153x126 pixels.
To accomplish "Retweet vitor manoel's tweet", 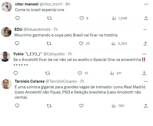I will pyautogui.click(x=49, y=18).
